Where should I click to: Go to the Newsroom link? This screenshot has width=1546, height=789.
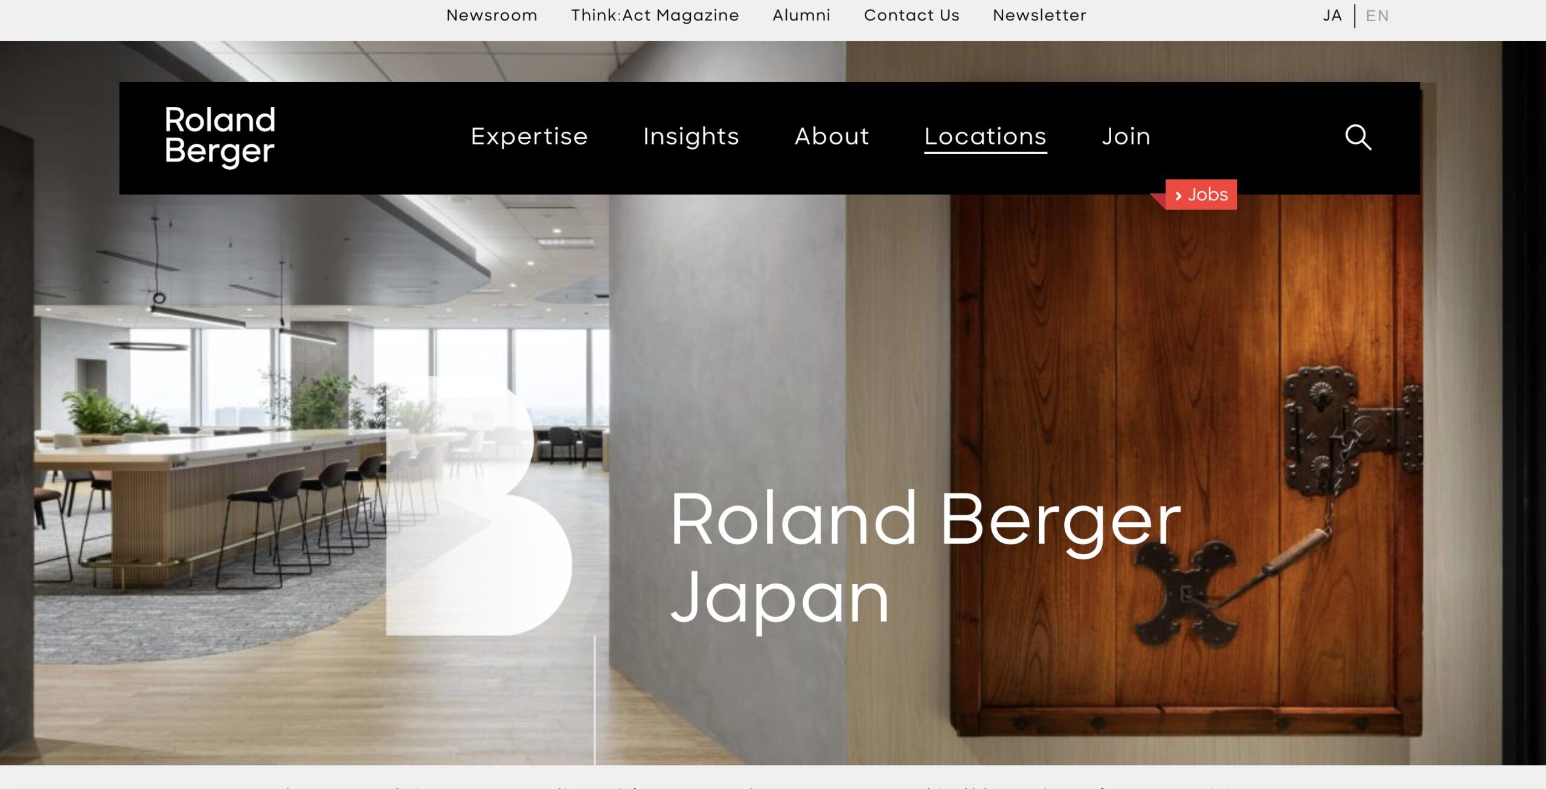(x=492, y=15)
